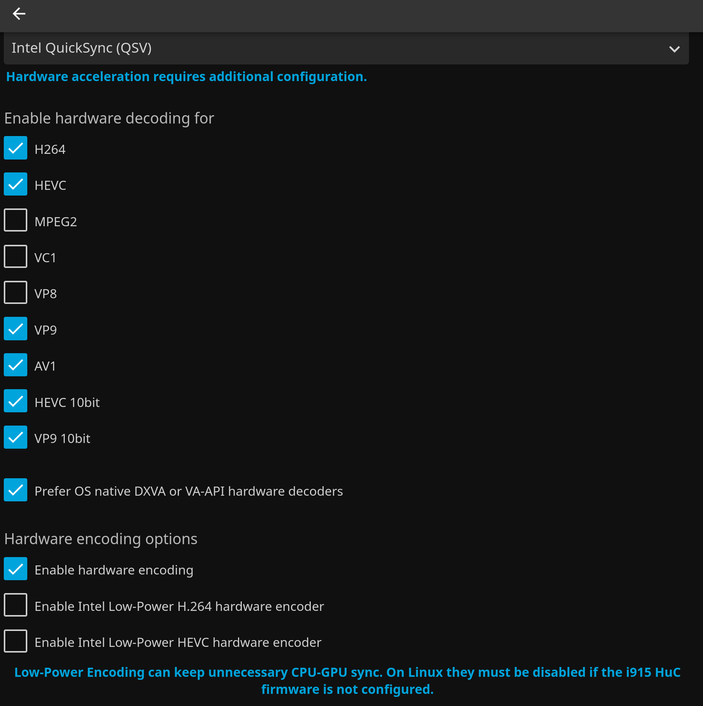Enable VP8 hardware decoding
This screenshot has width=703, height=706.
click(x=16, y=293)
